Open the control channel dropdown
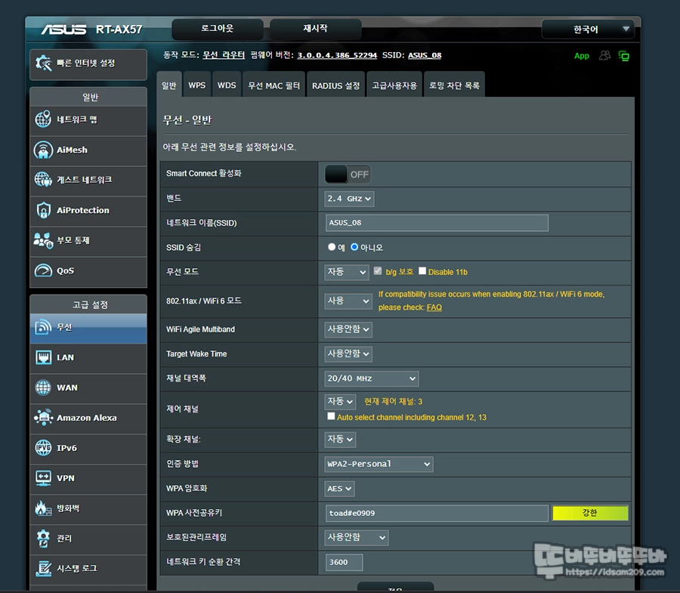Image resolution: width=680 pixels, height=593 pixels. coord(340,401)
